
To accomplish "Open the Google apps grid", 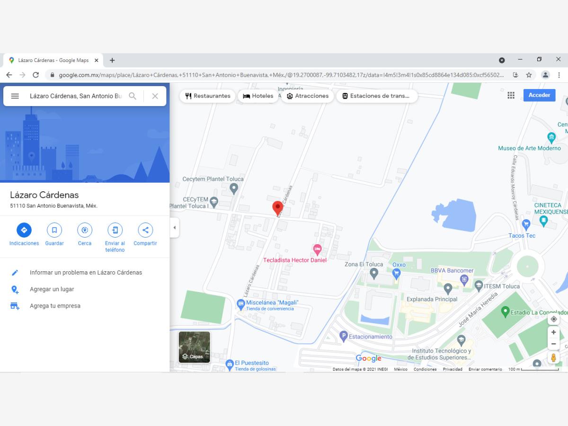I will tap(511, 95).
